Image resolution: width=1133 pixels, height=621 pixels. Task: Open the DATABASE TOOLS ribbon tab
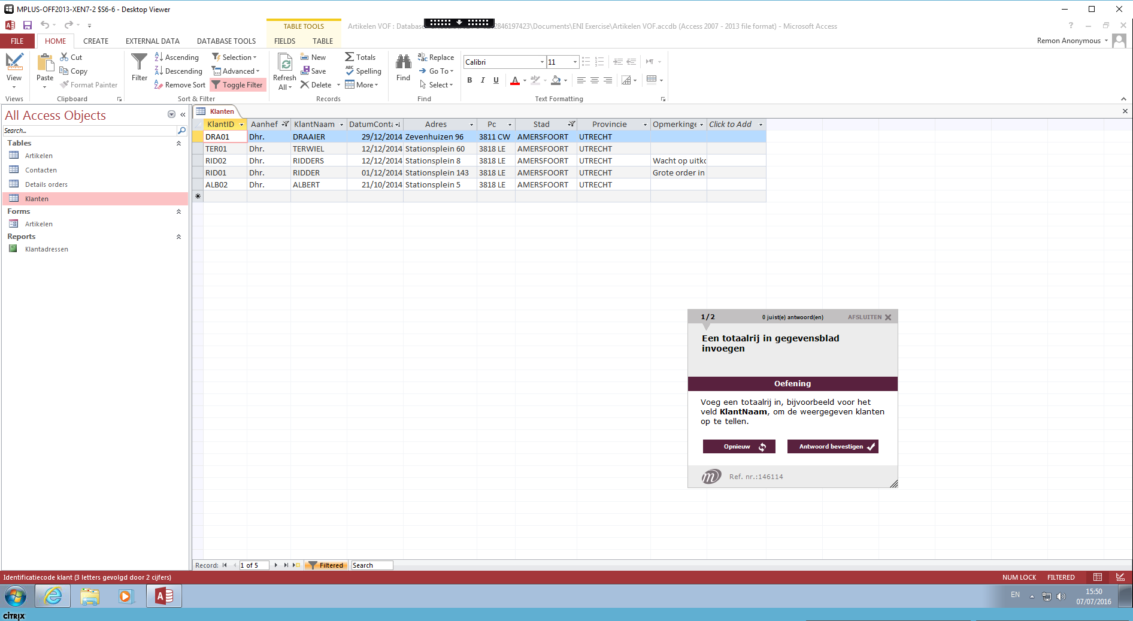(226, 41)
